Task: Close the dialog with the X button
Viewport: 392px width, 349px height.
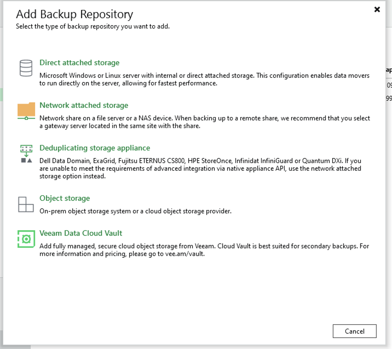Action: coord(377,10)
